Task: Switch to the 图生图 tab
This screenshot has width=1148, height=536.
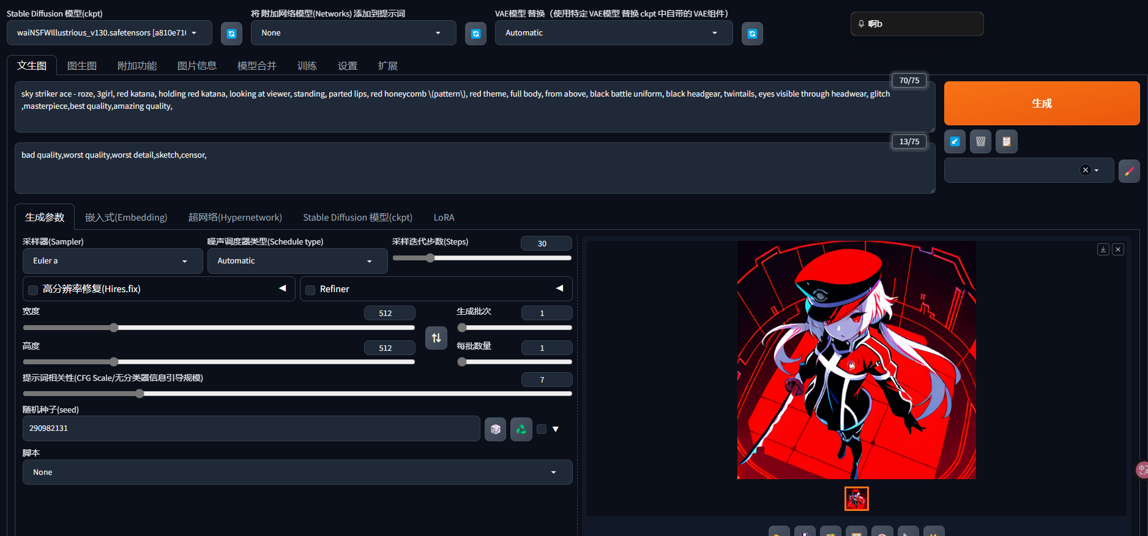Action: point(82,65)
